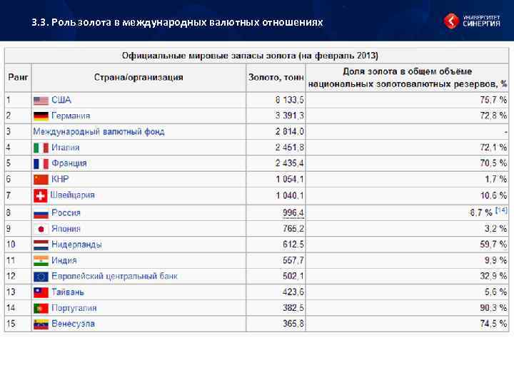Select the gold value 996,4
Screen dimensions: 514x385
coord(293,213)
